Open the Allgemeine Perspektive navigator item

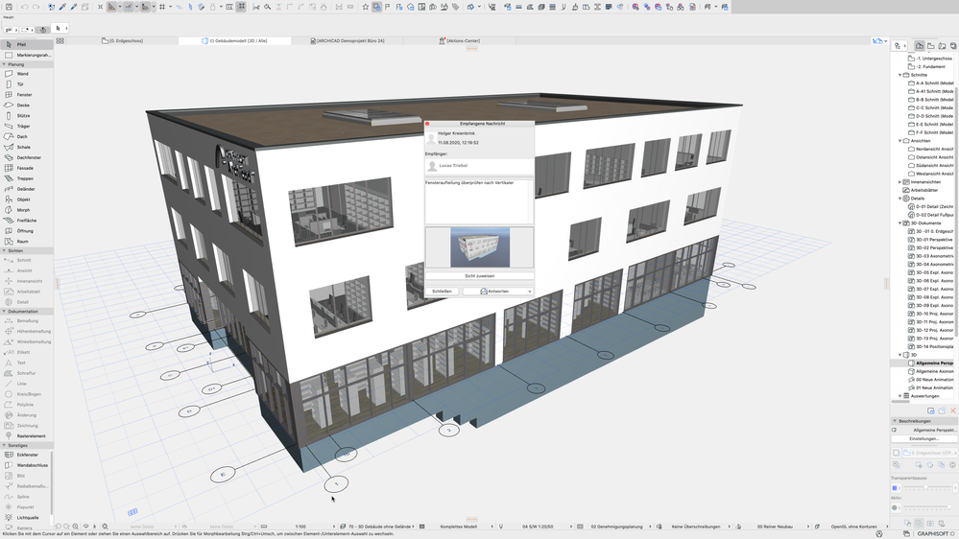(x=930, y=363)
